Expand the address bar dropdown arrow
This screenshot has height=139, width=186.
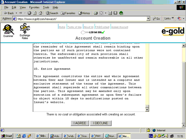(148, 19)
